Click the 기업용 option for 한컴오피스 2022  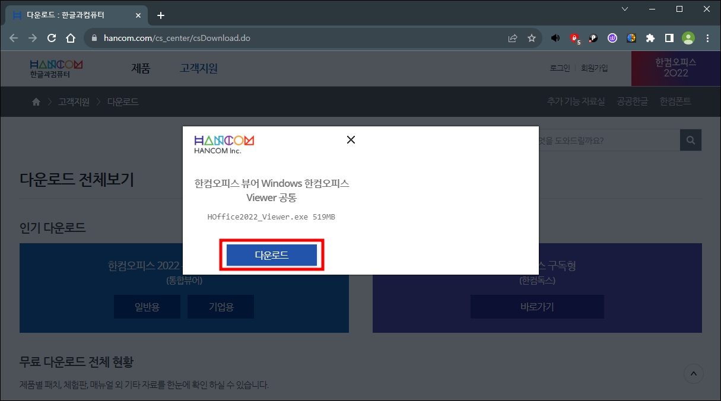point(220,307)
